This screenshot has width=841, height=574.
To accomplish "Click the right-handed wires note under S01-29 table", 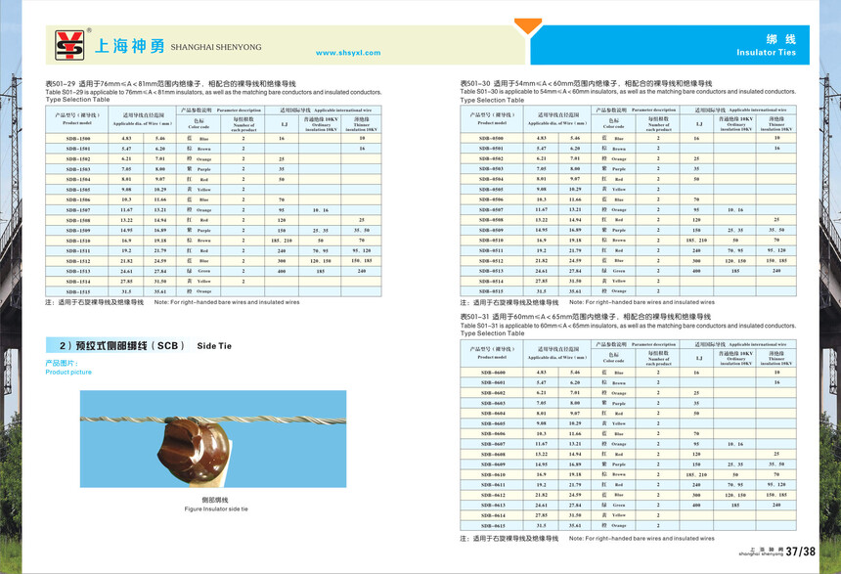I will [x=227, y=302].
